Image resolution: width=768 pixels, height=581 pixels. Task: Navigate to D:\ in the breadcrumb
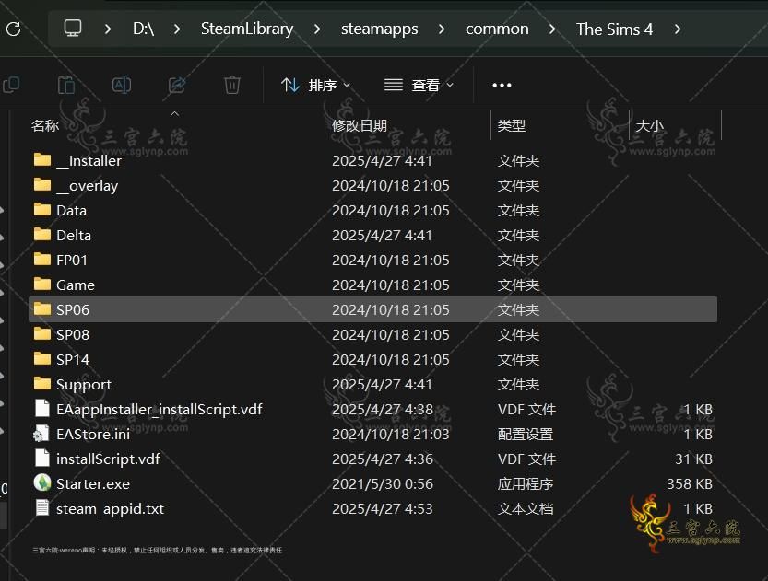pos(144,29)
